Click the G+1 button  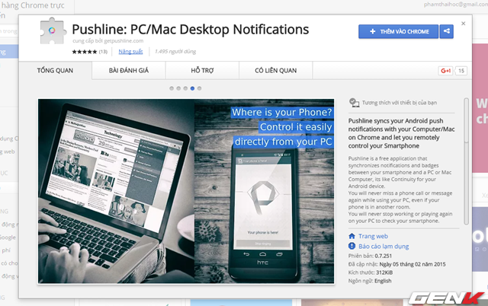[x=445, y=71]
